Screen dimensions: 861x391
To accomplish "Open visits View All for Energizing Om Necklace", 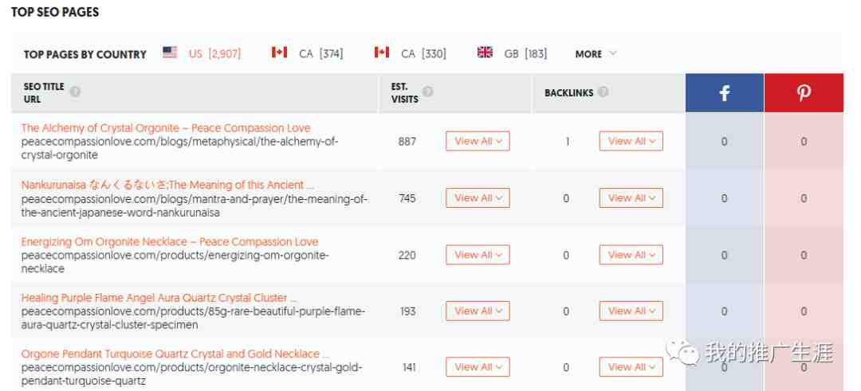I will 478,255.
